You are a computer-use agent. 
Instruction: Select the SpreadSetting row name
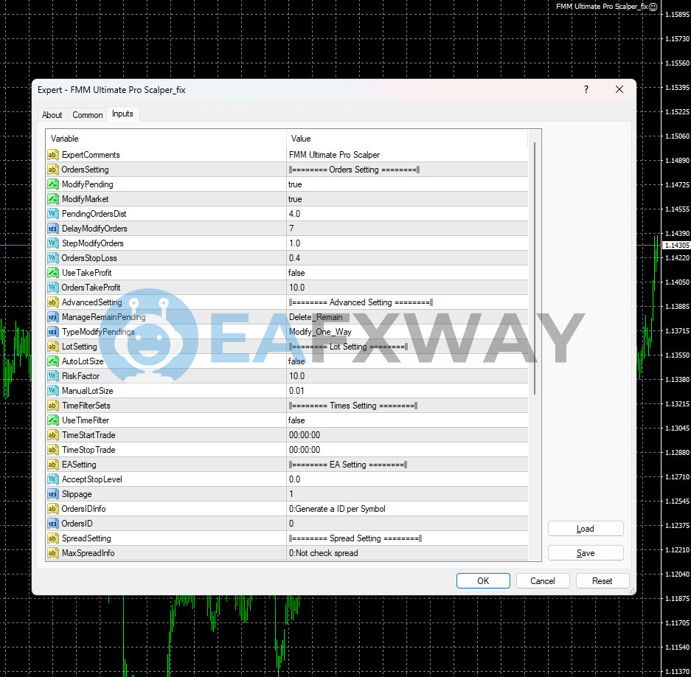point(86,538)
